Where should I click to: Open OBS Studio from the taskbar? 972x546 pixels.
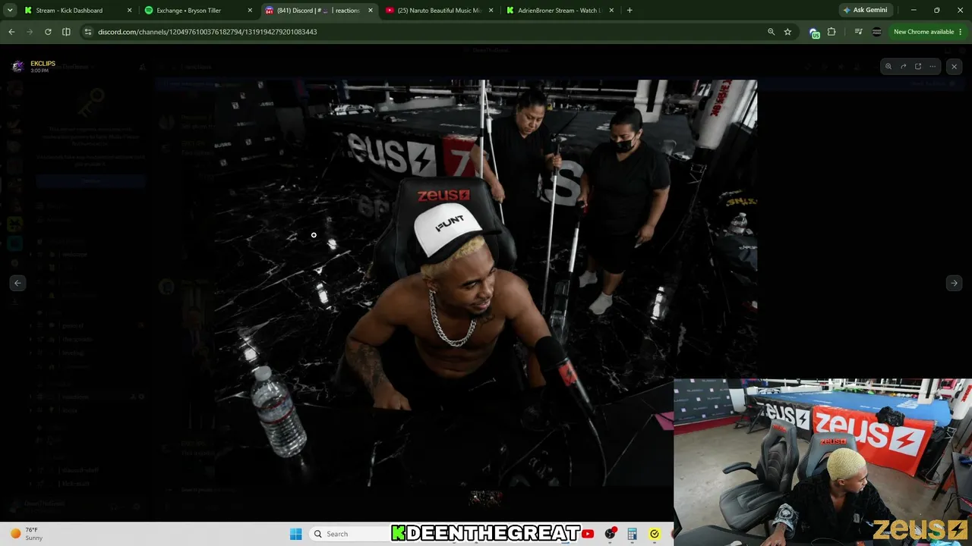point(610,534)
